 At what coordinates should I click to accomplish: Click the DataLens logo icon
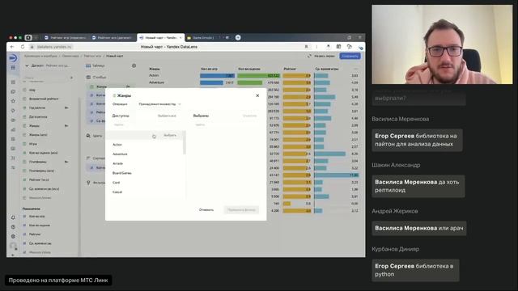(13, 58)
